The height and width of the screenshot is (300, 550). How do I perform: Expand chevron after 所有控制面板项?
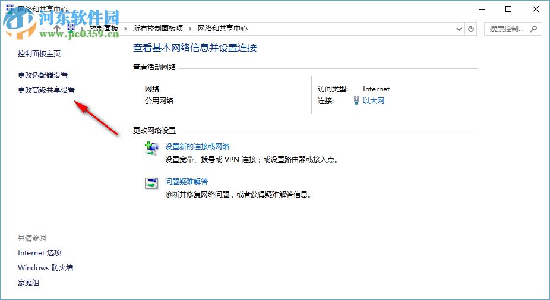point(190,29)
